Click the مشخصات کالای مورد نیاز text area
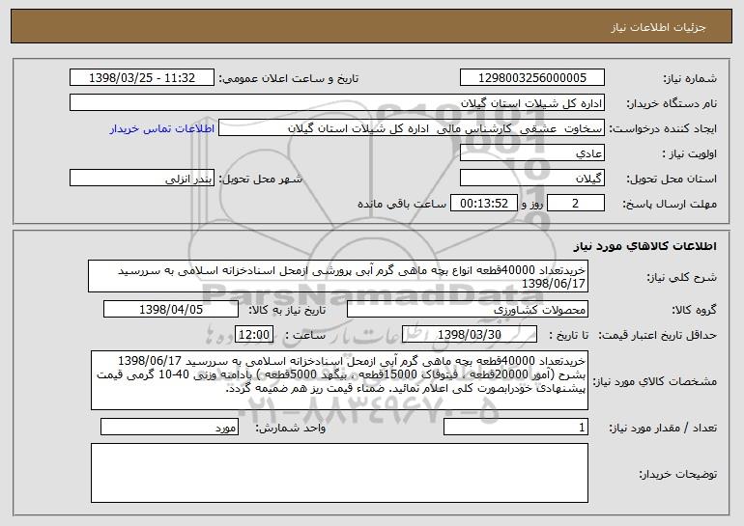Image resolution: width=744 pixels, height=526 pixels. pyautogui.click(x=339, y=380)
